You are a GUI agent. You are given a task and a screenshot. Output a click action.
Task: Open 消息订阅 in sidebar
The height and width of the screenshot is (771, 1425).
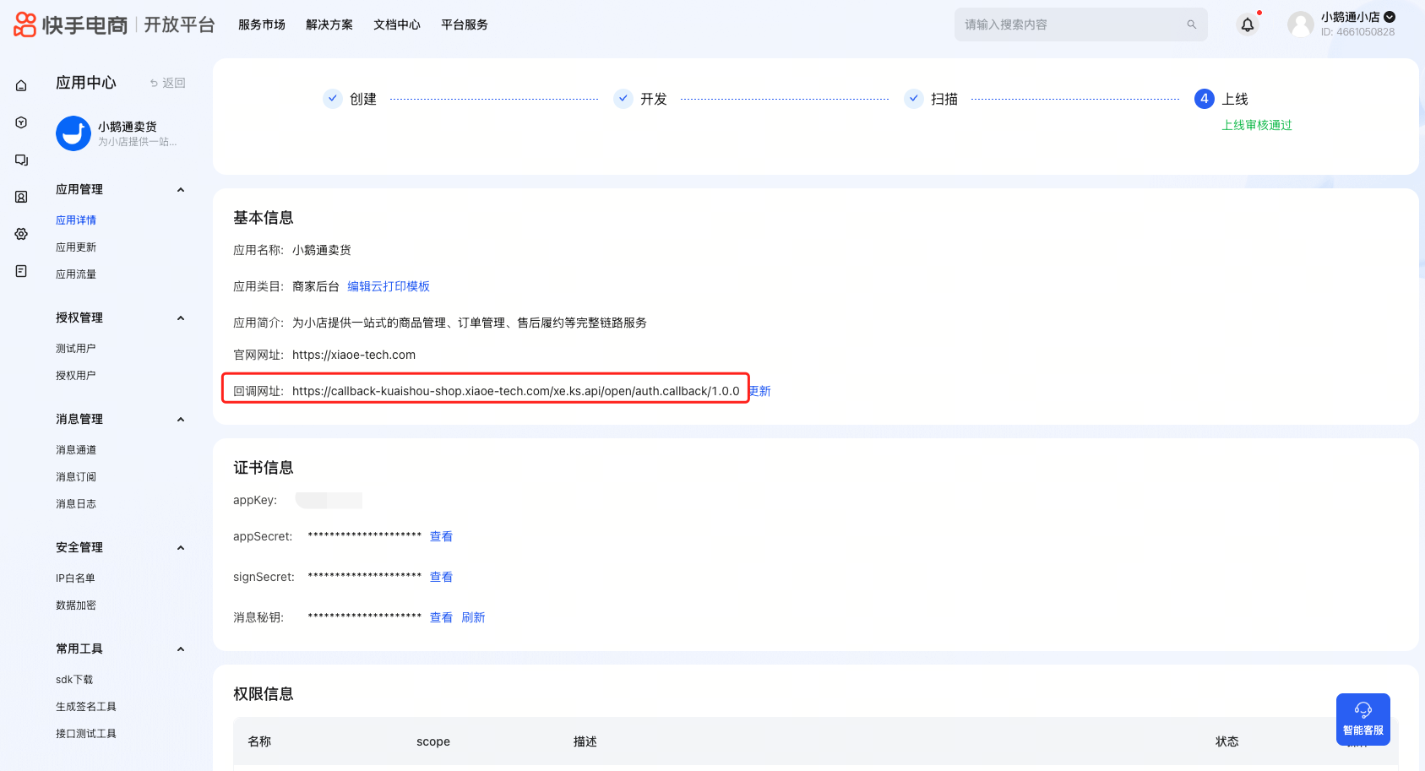[x=76, y=477]
